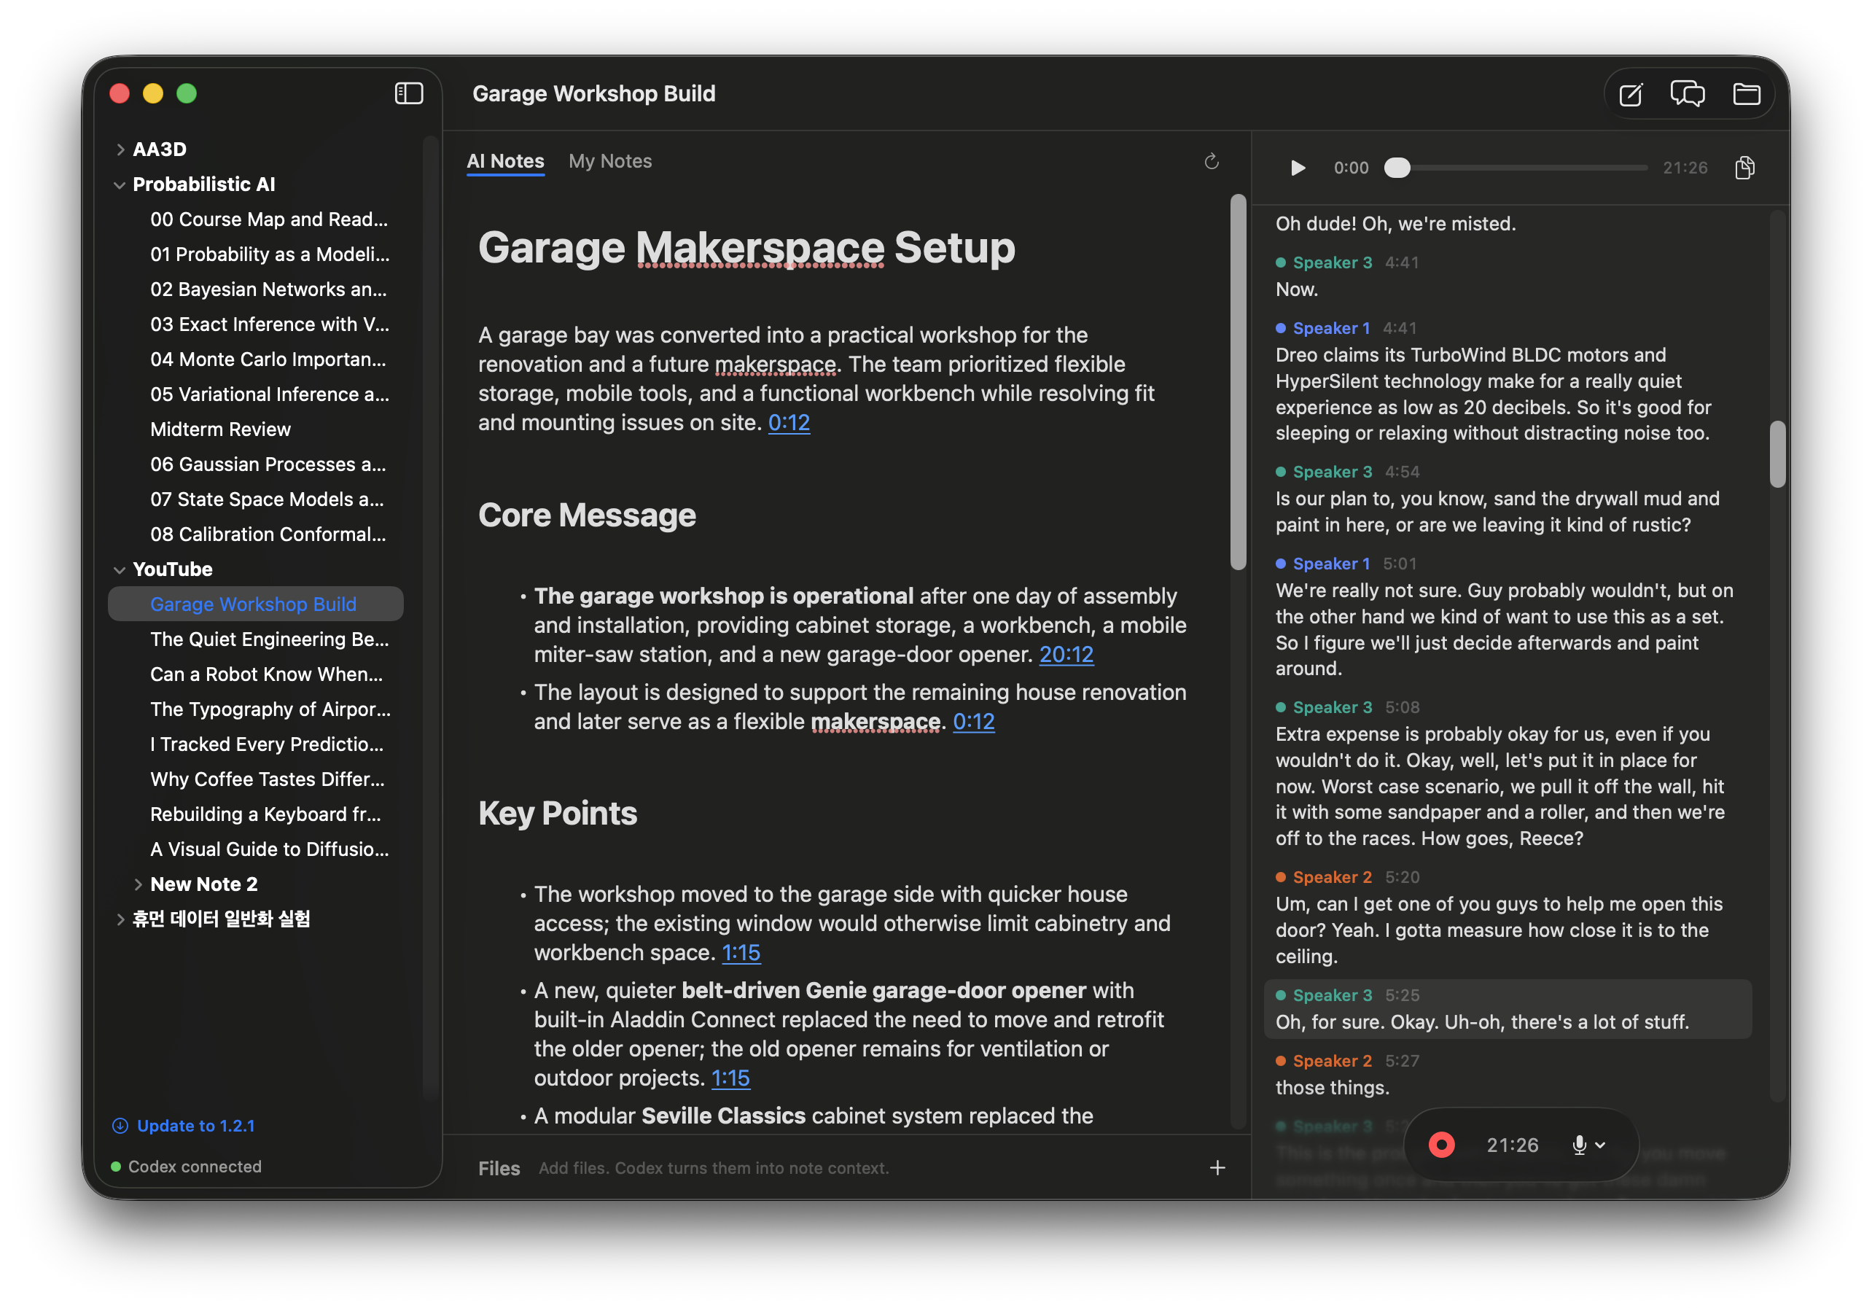
Task: Expand the 휴먼 데이터 일반화 실험 folder
Action: [120, 919]
